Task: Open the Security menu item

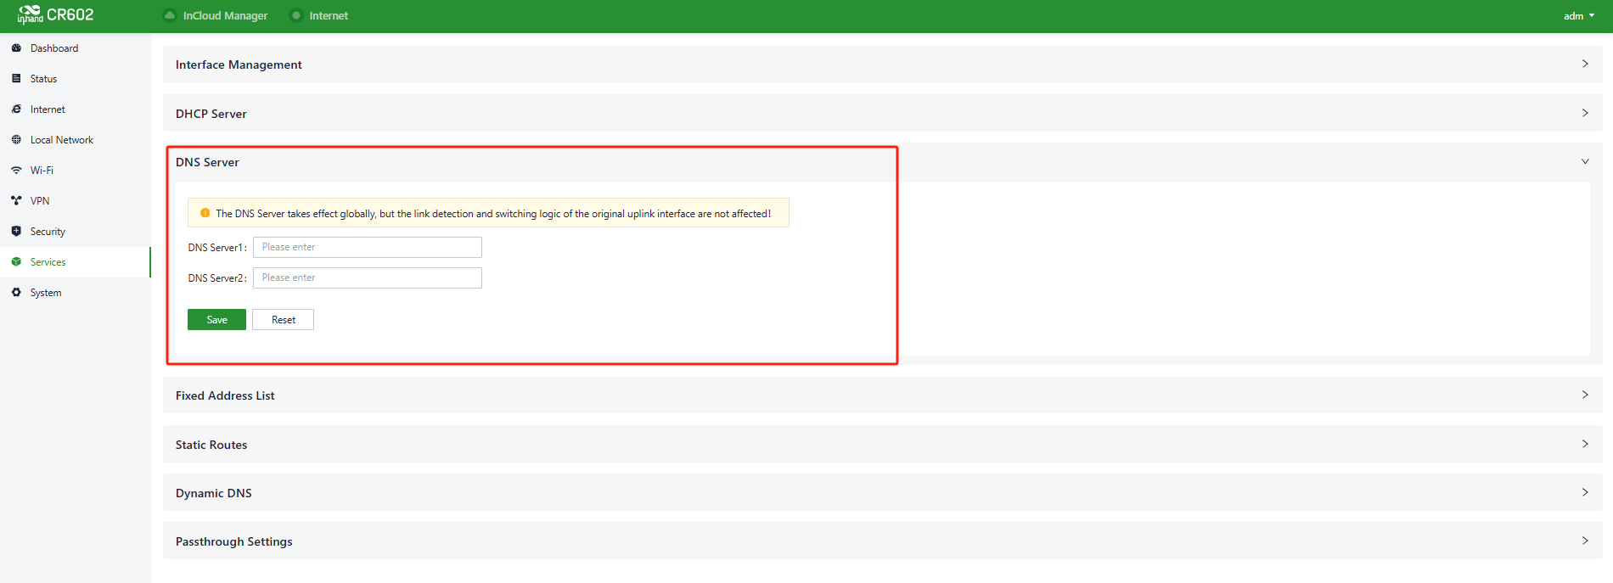Action: click(75, 232)
